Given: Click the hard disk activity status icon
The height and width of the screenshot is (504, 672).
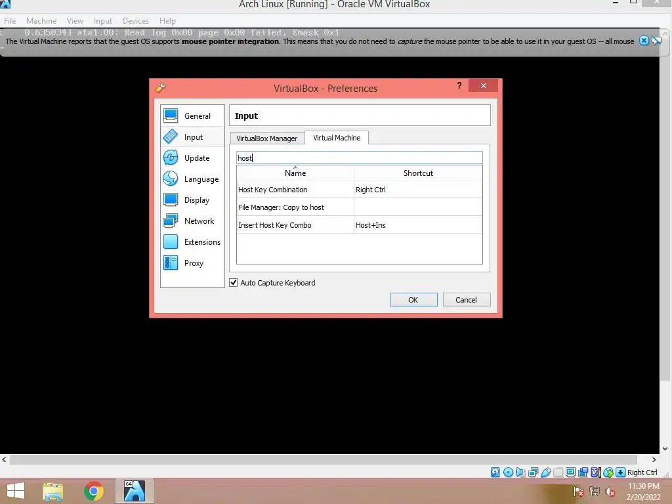Looking at the screenshot, I should tap(495, 472).
